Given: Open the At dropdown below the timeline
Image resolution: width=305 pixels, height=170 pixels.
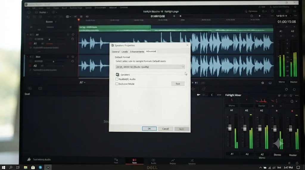Looking at the screenshot, I should (83, 82).
